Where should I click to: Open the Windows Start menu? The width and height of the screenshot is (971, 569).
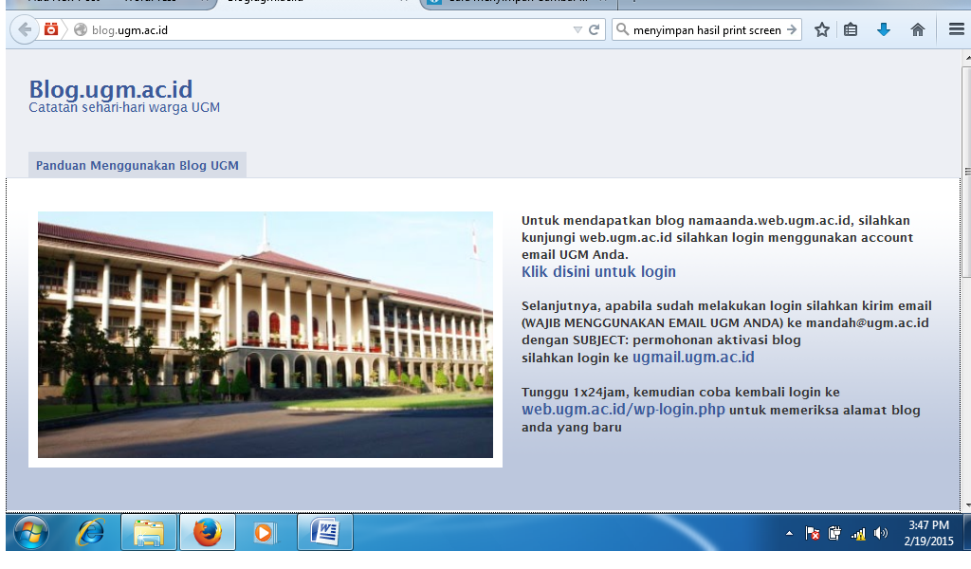[x=31, y=532]
